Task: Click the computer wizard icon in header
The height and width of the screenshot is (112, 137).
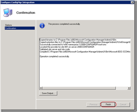Action: pyautogui.click(x=8, y=12)
